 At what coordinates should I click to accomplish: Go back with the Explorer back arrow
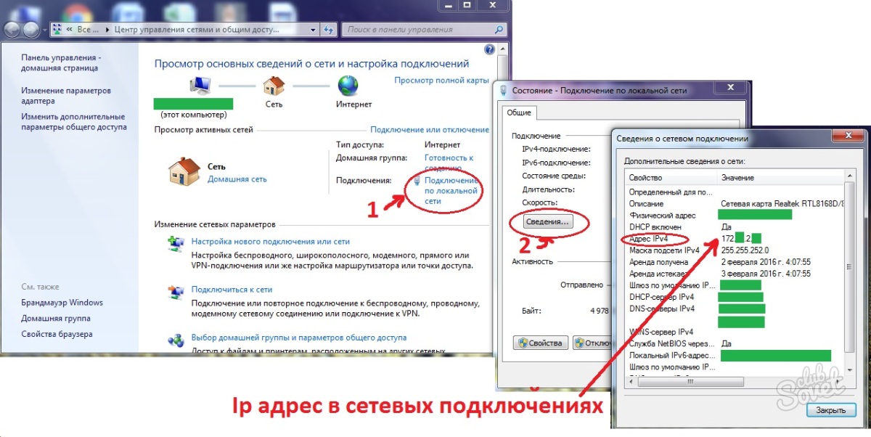[x=12, y=30]
